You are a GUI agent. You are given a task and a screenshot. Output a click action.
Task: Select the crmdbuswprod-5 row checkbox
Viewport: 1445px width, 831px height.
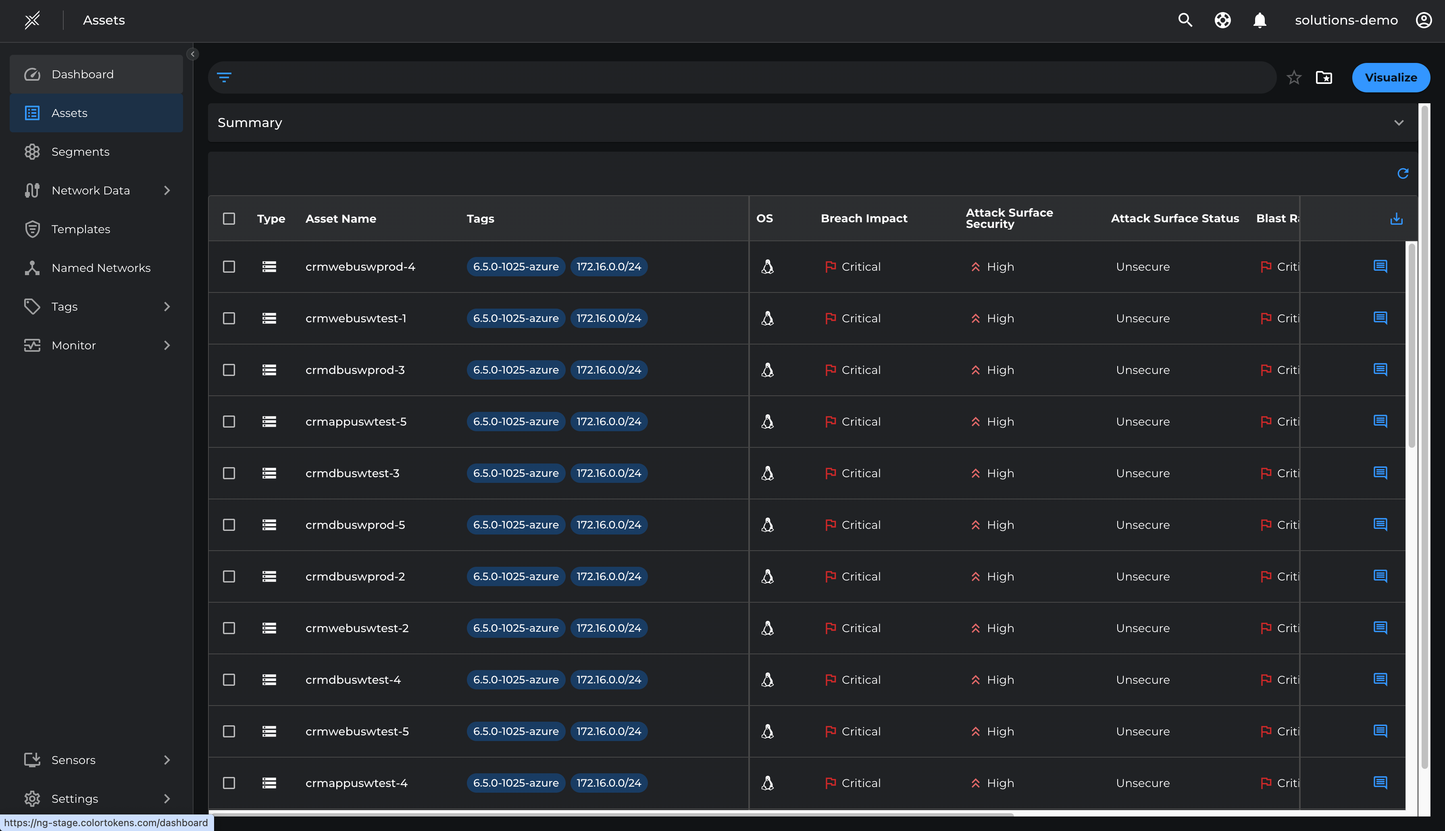pos(229,525)
